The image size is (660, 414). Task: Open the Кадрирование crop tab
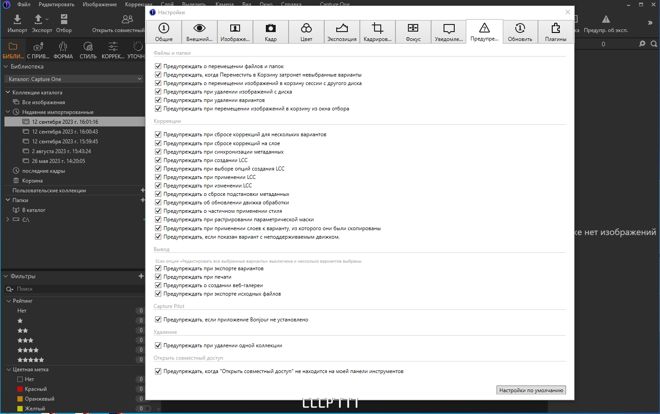click(378, 32)
